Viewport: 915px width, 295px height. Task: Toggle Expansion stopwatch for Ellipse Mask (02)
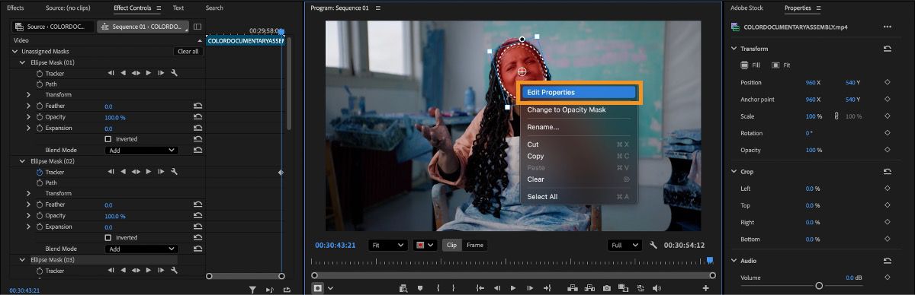(x=39, y=227)
